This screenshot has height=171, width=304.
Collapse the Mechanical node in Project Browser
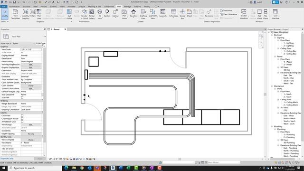[272, 86]
